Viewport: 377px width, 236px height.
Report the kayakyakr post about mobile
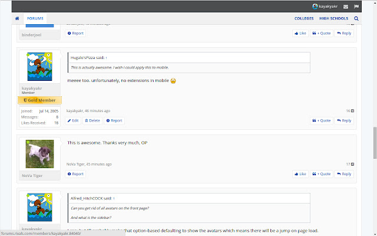(114, 120)
